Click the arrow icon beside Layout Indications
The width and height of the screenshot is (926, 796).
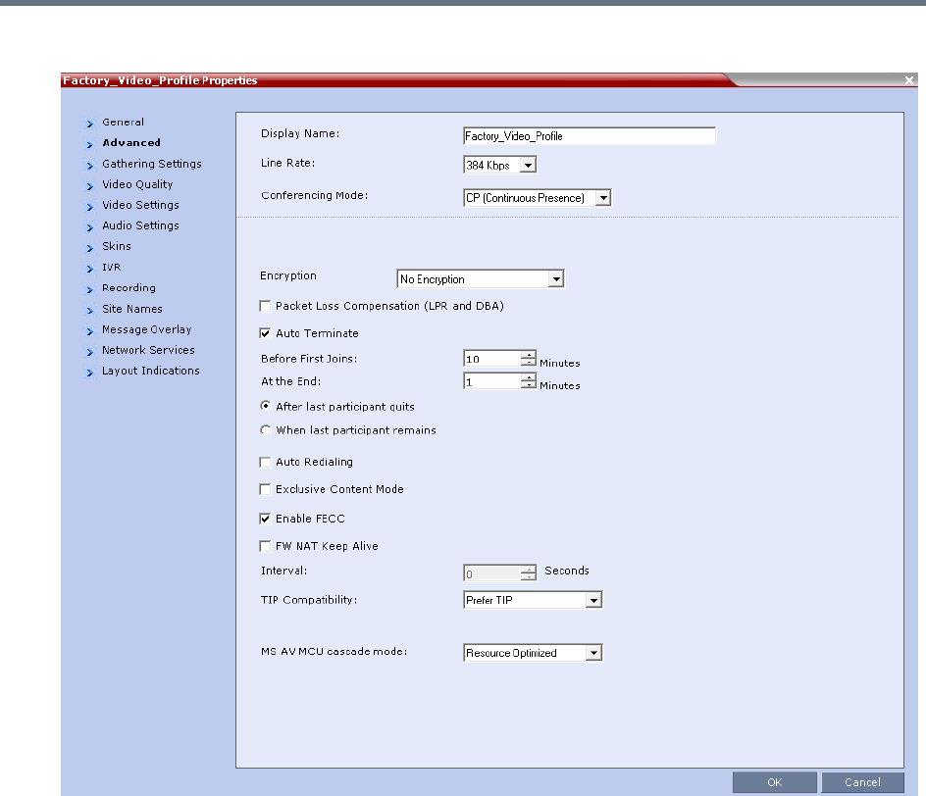(90, 373)
